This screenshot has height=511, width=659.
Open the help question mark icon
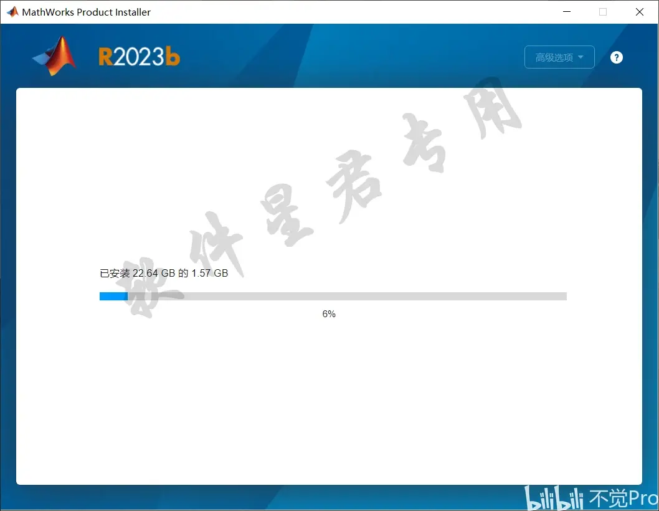[x=616, y=57]
